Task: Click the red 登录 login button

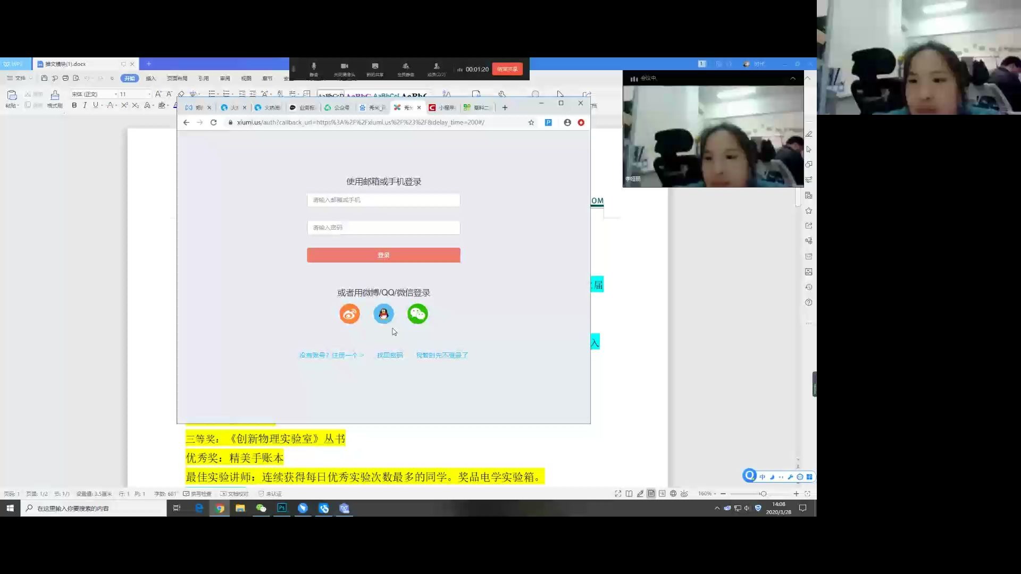Action: (x=383, y=255)
